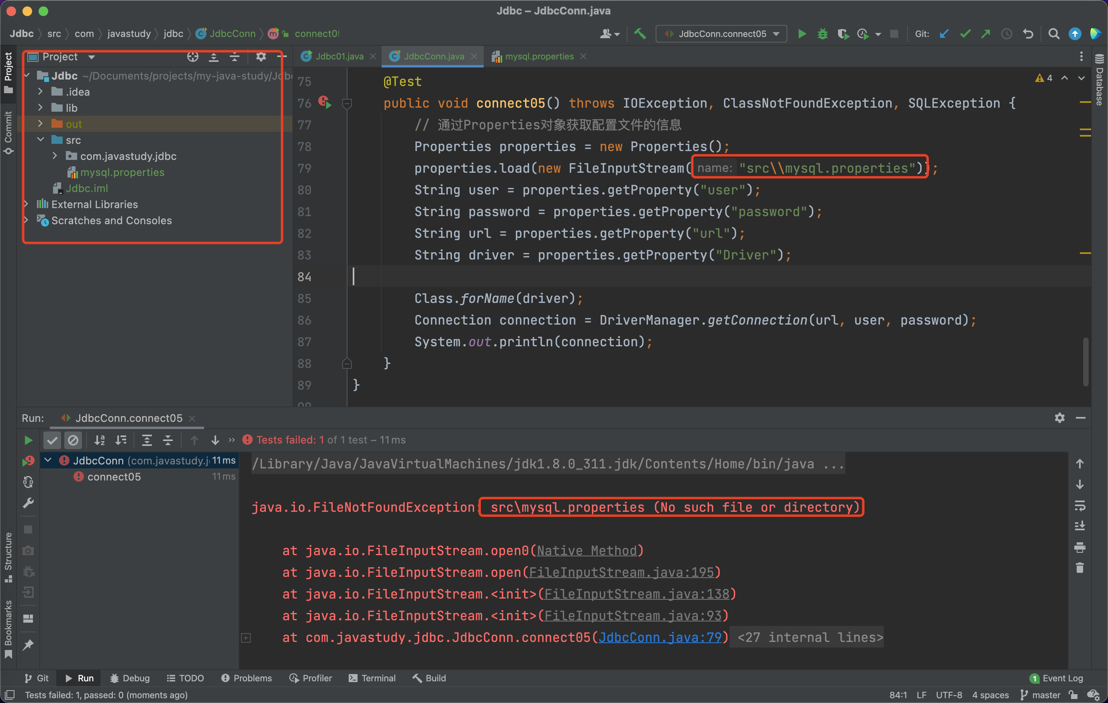1108x703 pixels.
Task: Toggle the Structure tool window side tab
Action: coord(8,557)
